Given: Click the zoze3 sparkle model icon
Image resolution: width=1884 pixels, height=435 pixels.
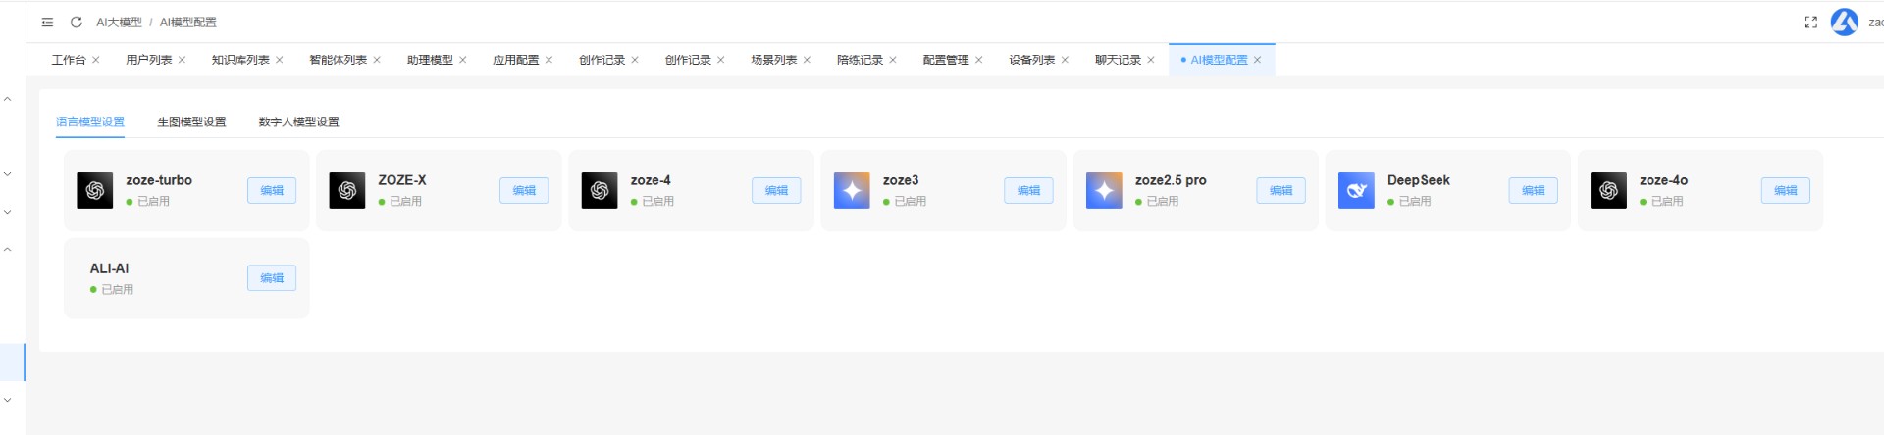Looking at the screenshot, I should coord(852,190).
